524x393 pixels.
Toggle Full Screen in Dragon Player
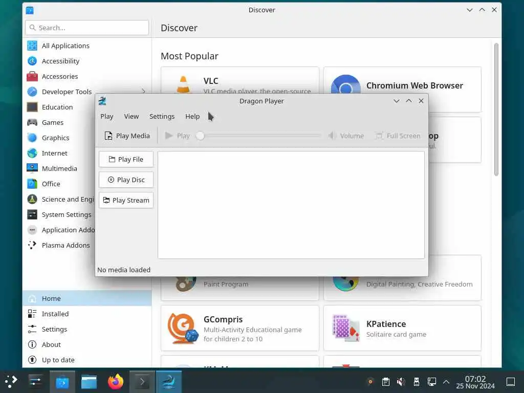(x=398, y=136)
